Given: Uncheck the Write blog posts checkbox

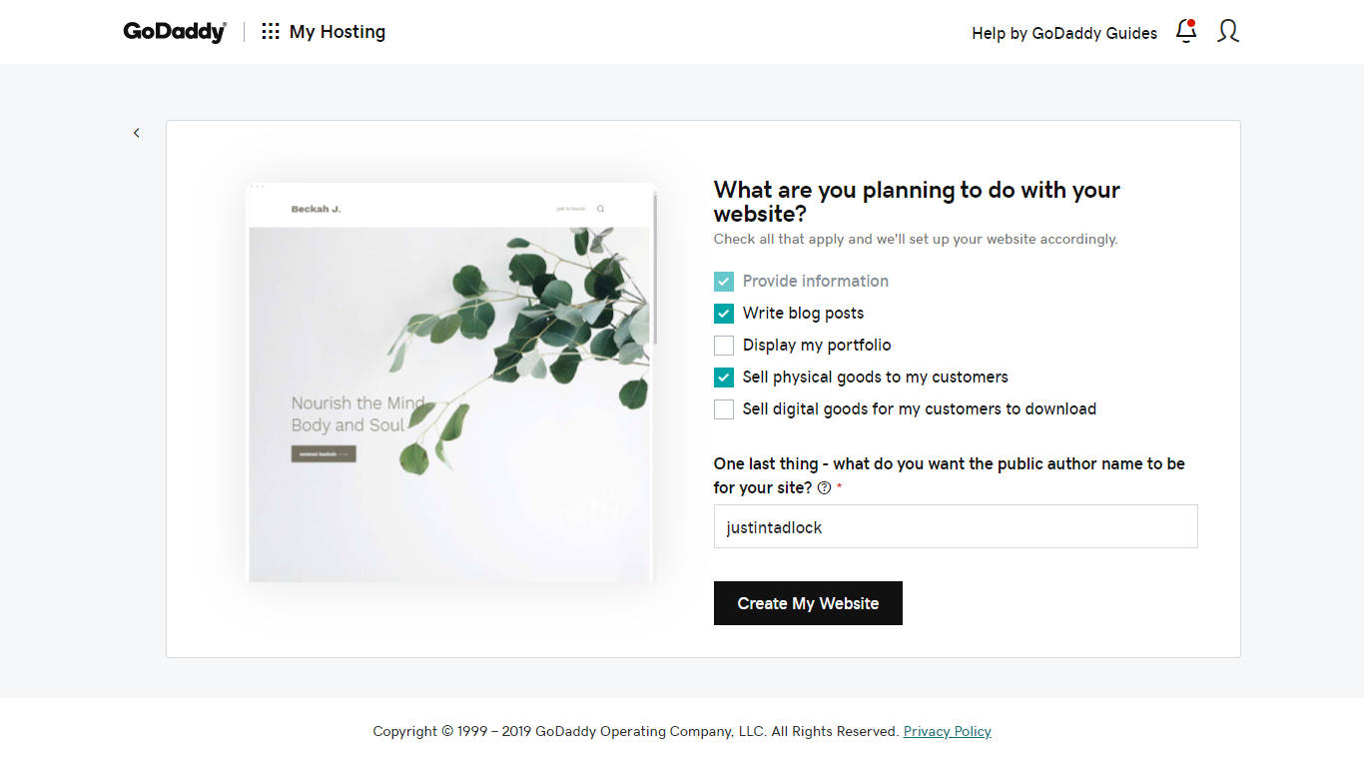Looking at the screenshot, I should click(724, 314).
